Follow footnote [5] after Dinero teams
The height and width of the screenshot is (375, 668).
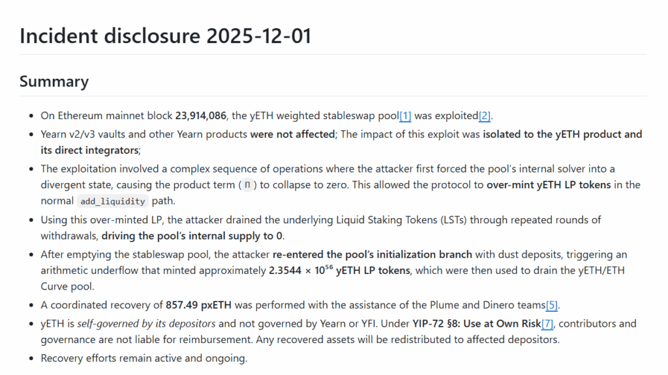click(553, 305)
